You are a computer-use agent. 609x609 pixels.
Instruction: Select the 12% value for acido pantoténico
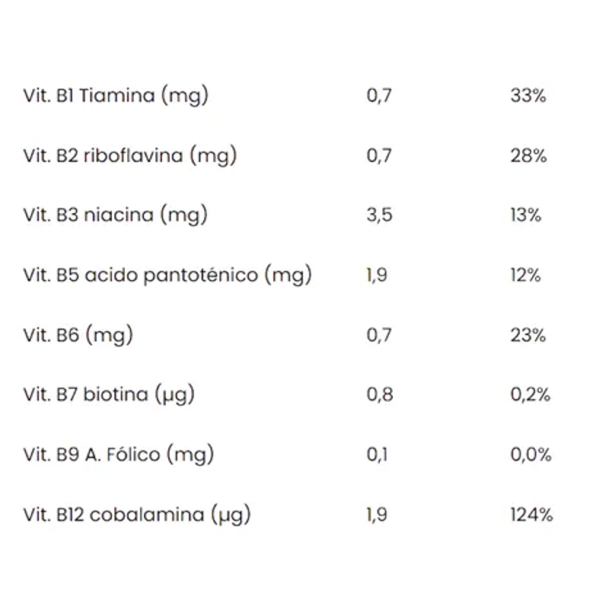(525, 275)
